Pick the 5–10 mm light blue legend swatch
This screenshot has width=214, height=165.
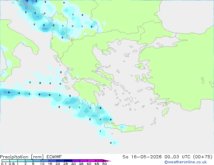pos(37,161)
